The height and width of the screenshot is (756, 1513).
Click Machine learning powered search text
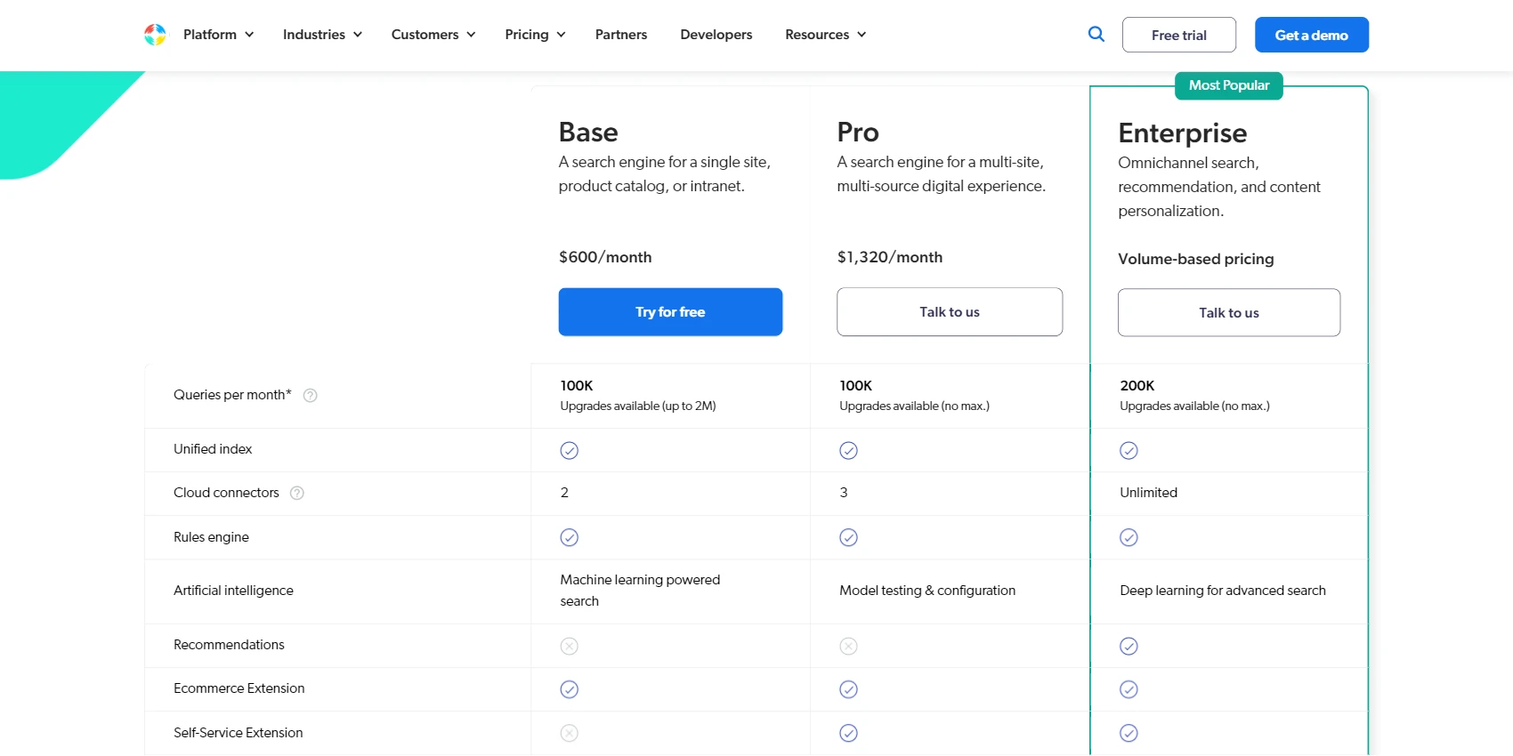coord(640,591)
